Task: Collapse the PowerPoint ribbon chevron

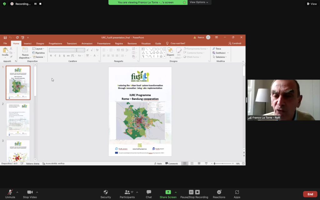Action: coord(243,61)
